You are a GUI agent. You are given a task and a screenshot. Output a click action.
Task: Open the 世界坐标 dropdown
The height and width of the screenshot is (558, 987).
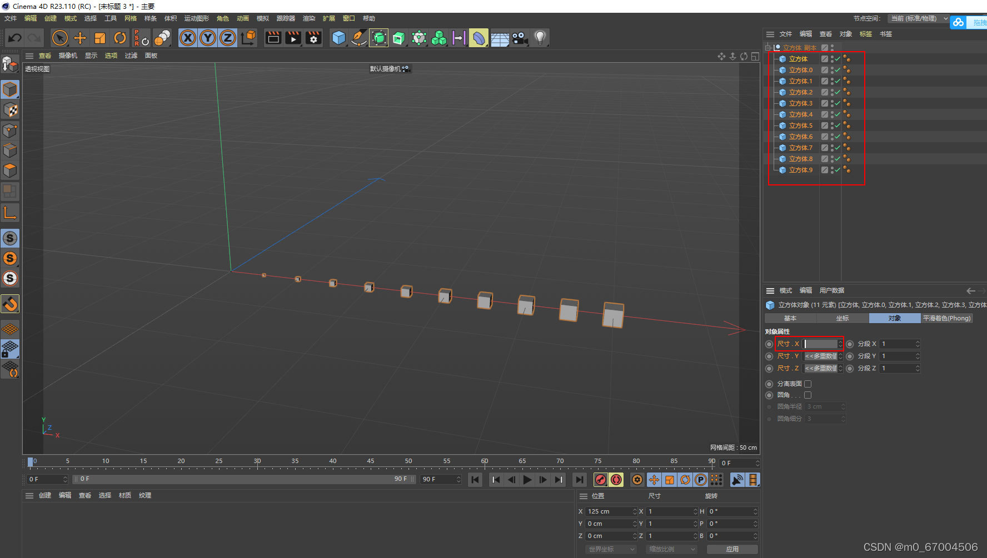[x=611, y=549]
